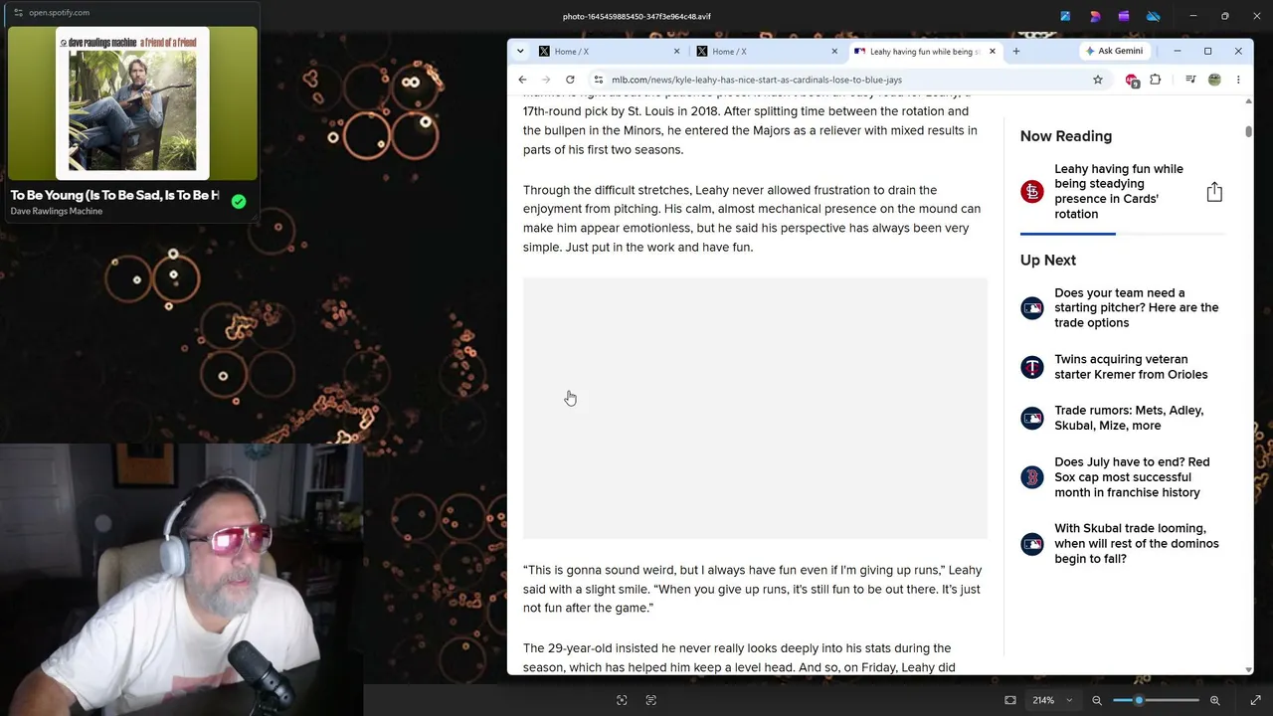Click the share icon beside Now Reading article
The width and height of the screenshot is (1273, 716).
1214,192
